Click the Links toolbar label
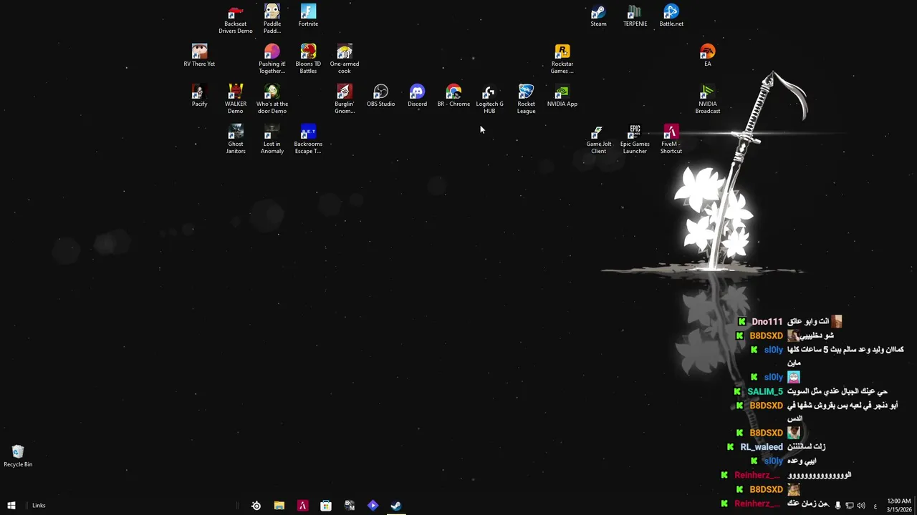Viewport: 917px width, 515px height. point(39,506)
